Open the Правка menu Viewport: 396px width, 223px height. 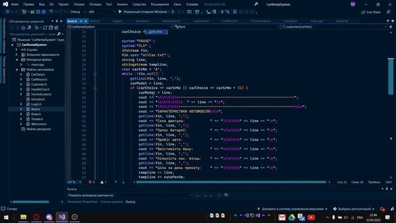28,4
